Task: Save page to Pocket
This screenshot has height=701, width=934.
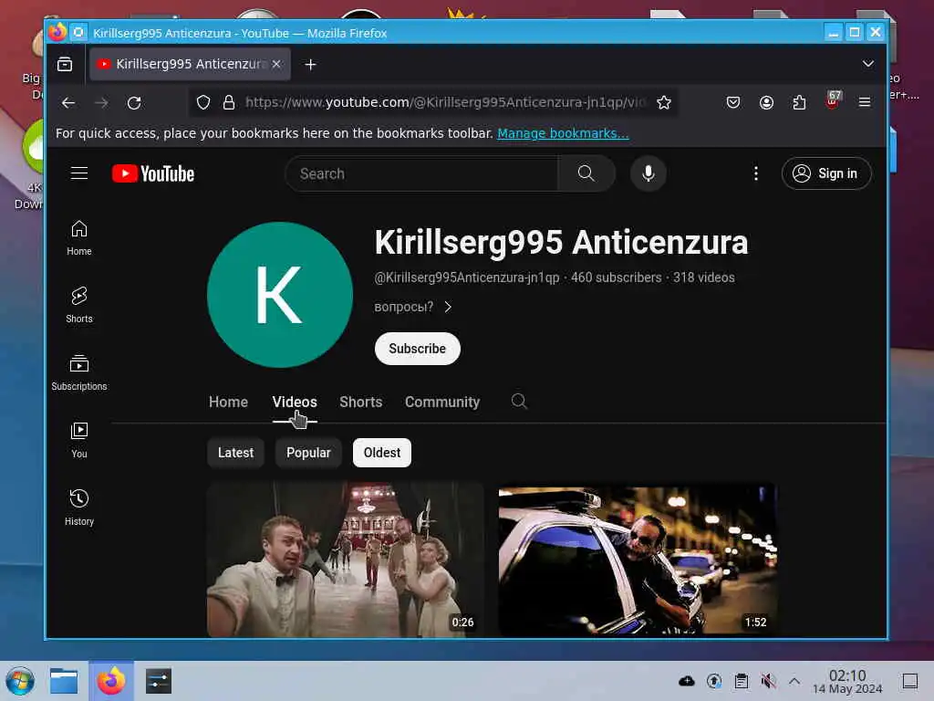Action: [x=733, y=102]
